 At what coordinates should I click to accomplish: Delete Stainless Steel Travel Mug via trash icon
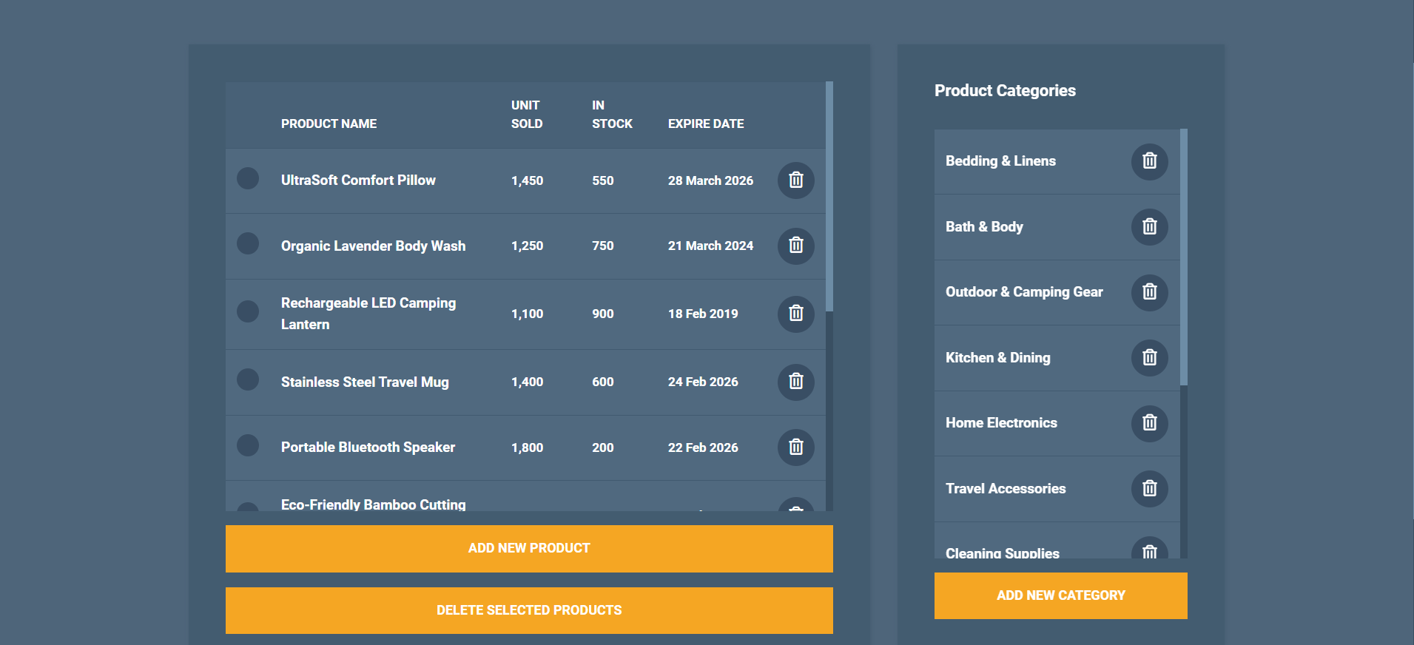pos(795,382)
